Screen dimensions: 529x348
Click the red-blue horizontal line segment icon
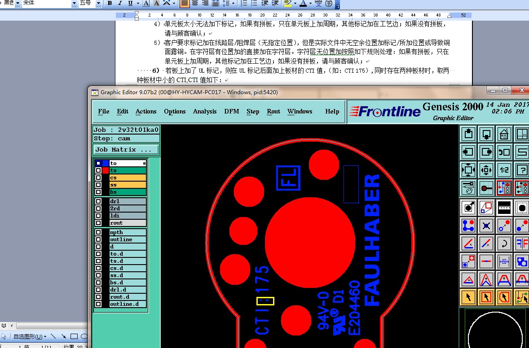click(x=486, y=261)
